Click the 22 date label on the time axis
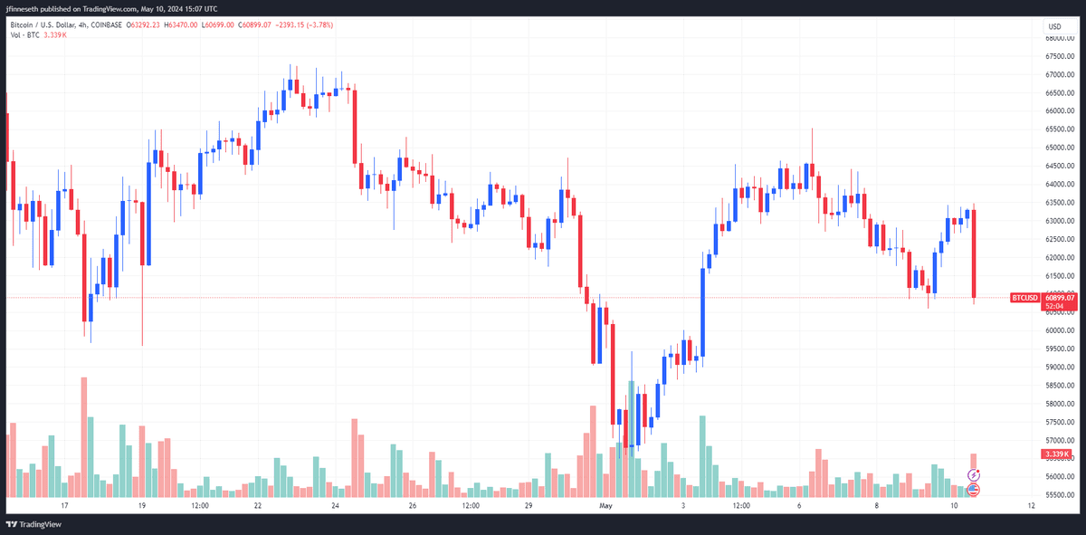The width and height of the screenshot is (1086, 535). point(258,506)
